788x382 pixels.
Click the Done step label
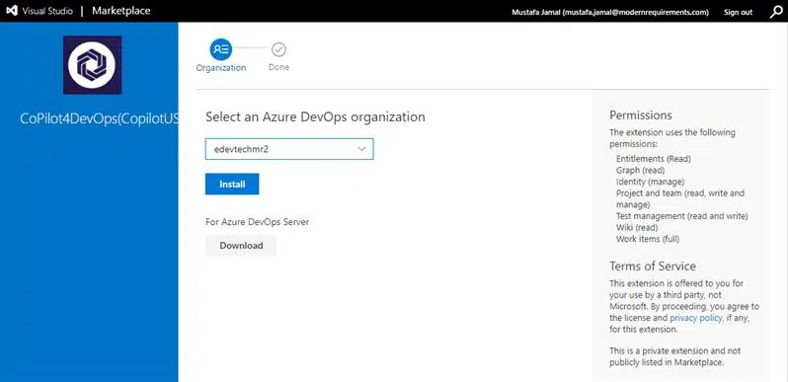point(278,67)
